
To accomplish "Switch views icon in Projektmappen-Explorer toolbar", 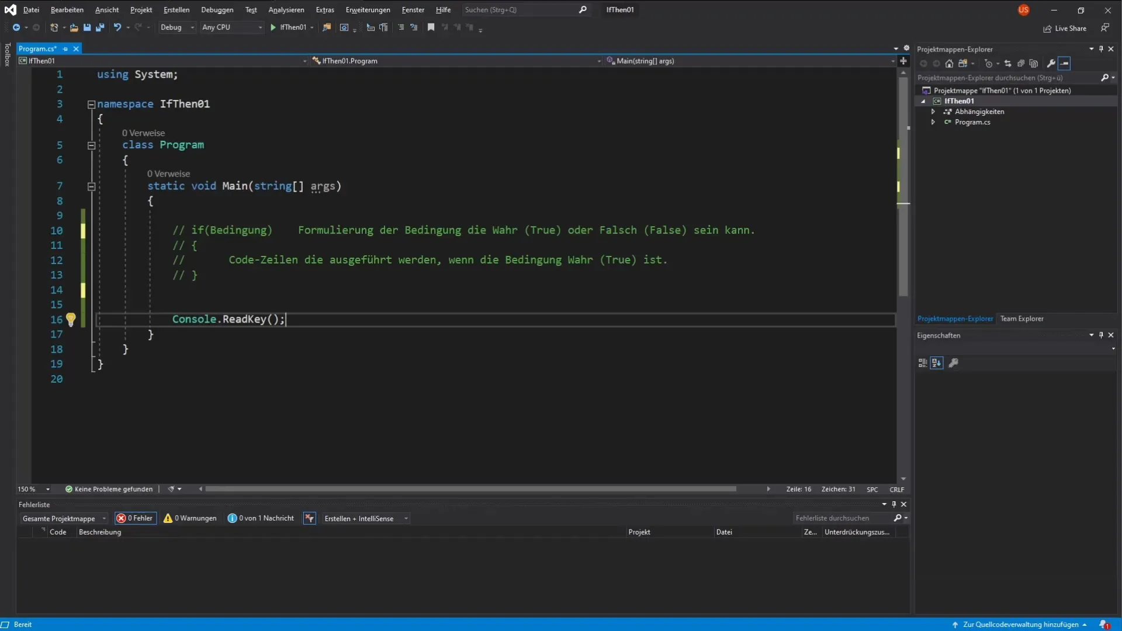I will 963,64.
